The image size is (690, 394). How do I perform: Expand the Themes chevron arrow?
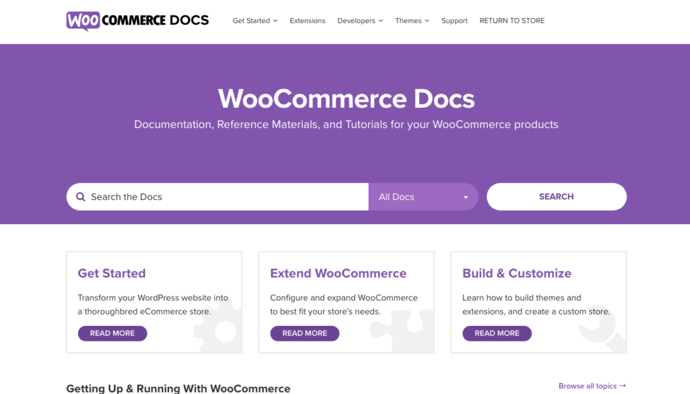(x=427, y=21)
